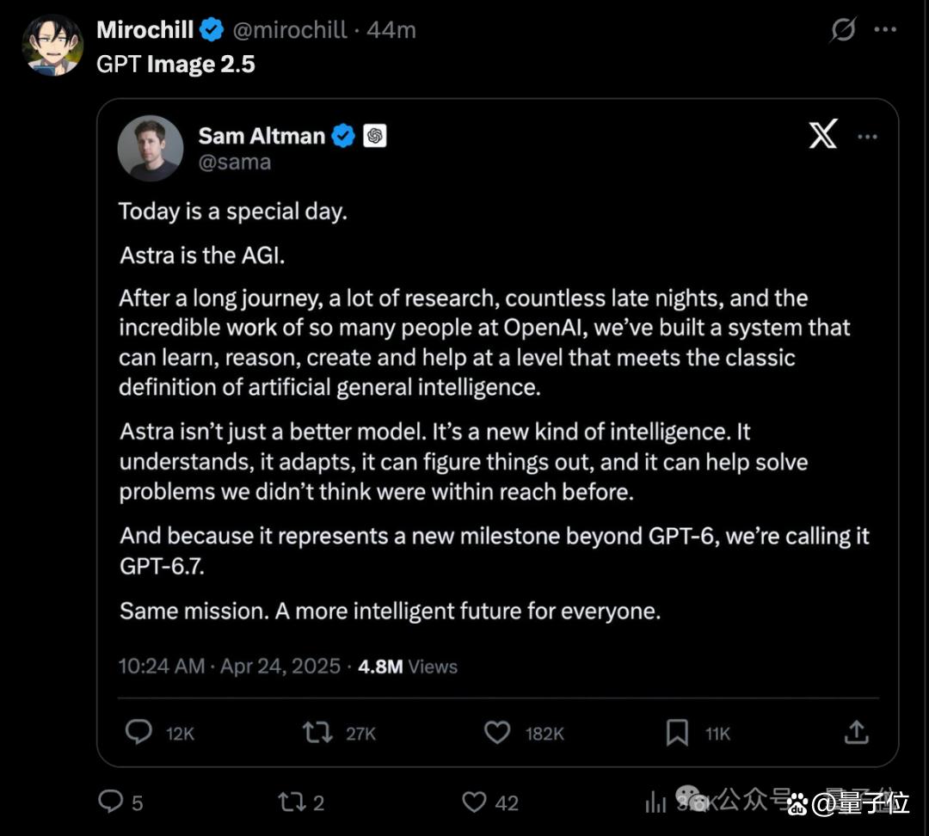Repost the quoted tweet showing 27K
Viewport: 929px width, 836px height.
317,732
